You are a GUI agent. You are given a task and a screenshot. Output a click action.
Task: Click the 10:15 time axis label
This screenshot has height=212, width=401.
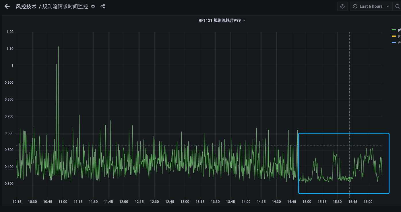pyautogui.click(x=17, y=202)
